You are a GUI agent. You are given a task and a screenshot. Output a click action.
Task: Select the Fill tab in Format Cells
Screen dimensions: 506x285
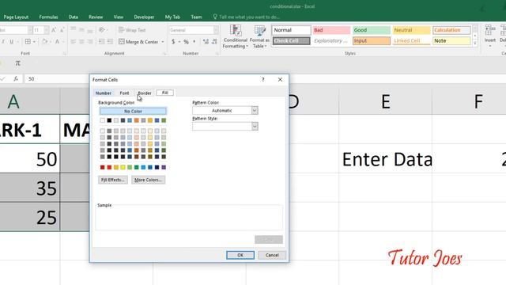165,93
